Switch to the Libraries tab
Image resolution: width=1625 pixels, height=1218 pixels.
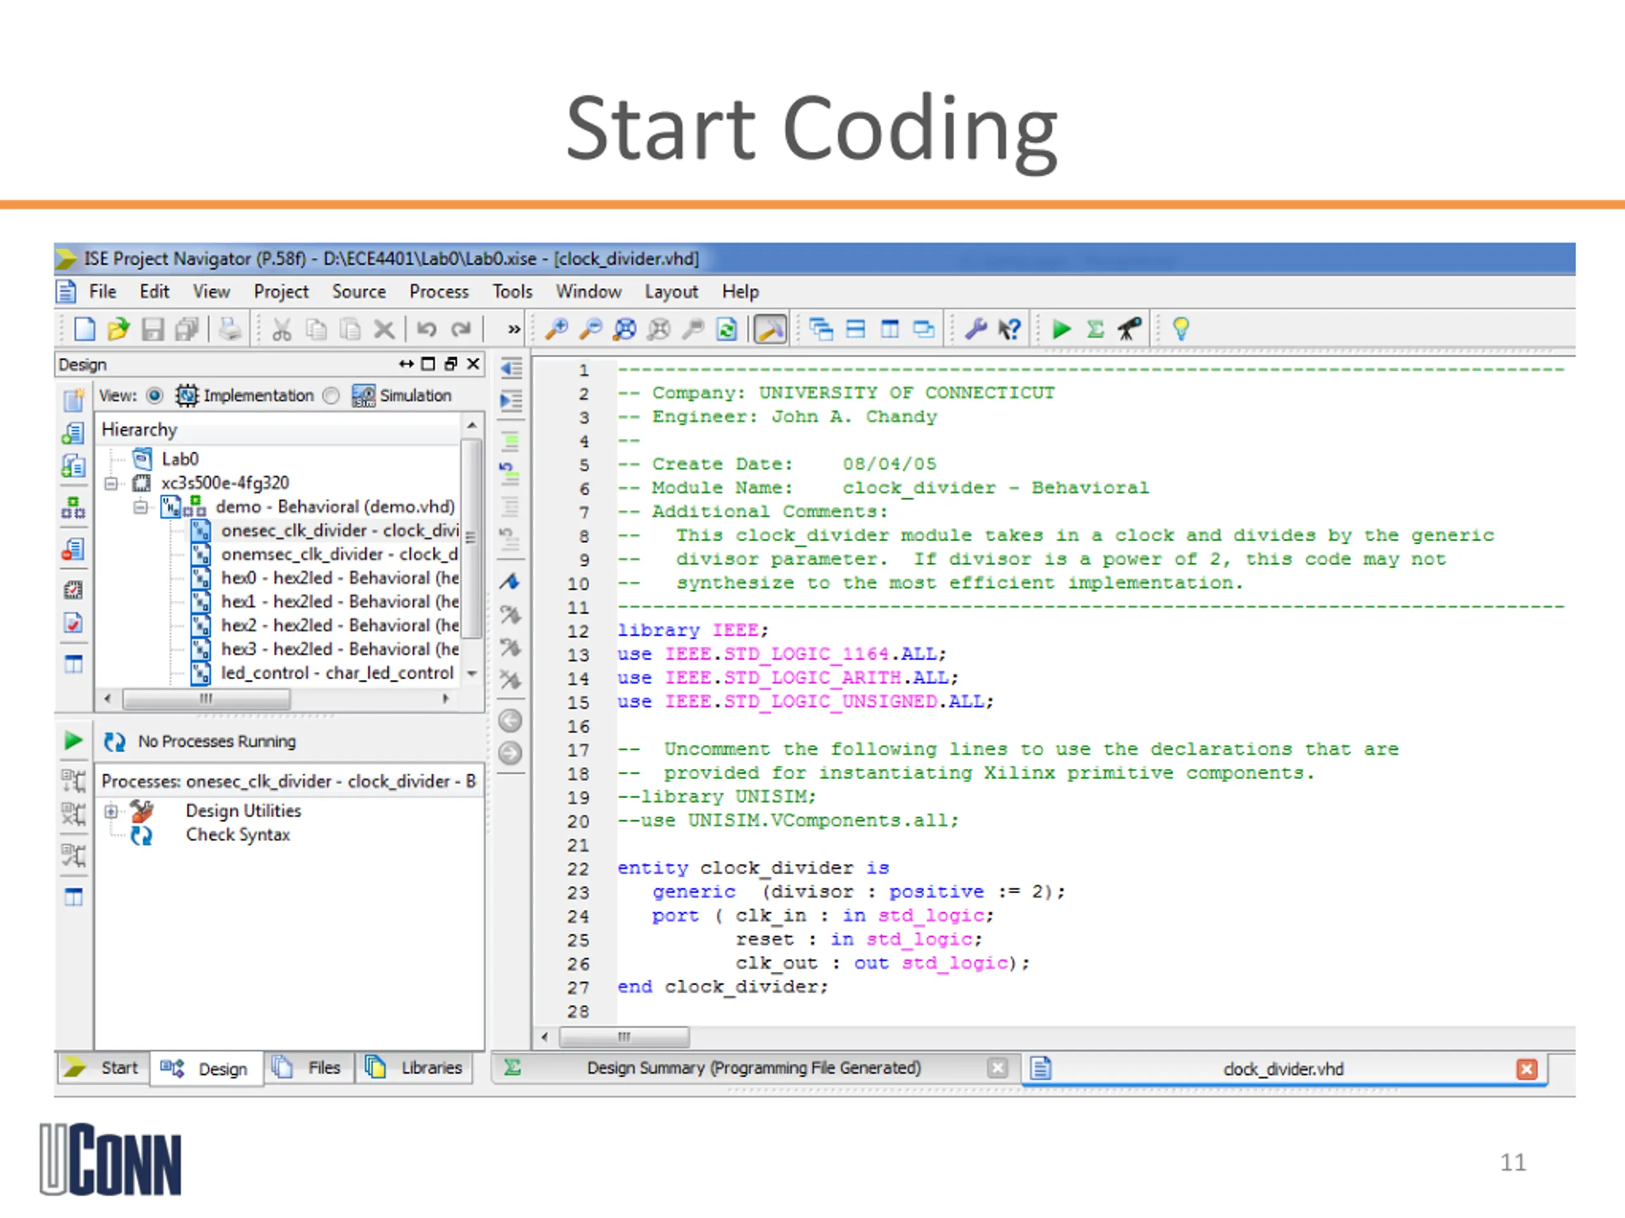pyautogui.click(x=415, y=1068)
